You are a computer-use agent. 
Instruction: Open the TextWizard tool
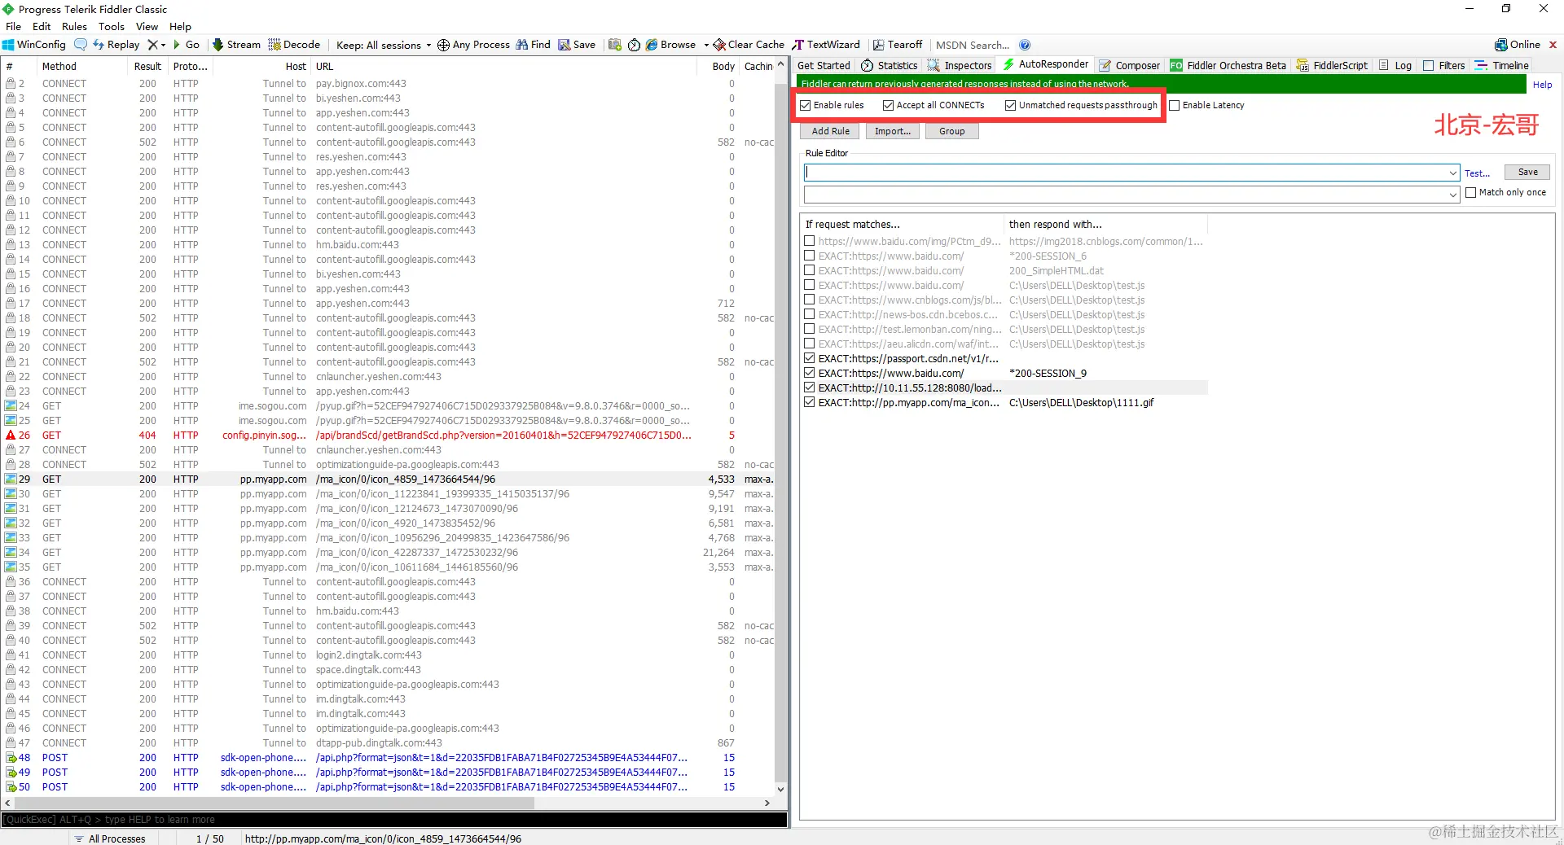827,45
